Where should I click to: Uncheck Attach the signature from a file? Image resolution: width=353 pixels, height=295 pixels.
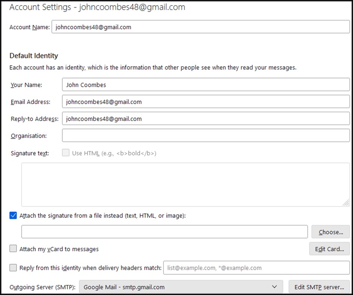tap(13, 216)
